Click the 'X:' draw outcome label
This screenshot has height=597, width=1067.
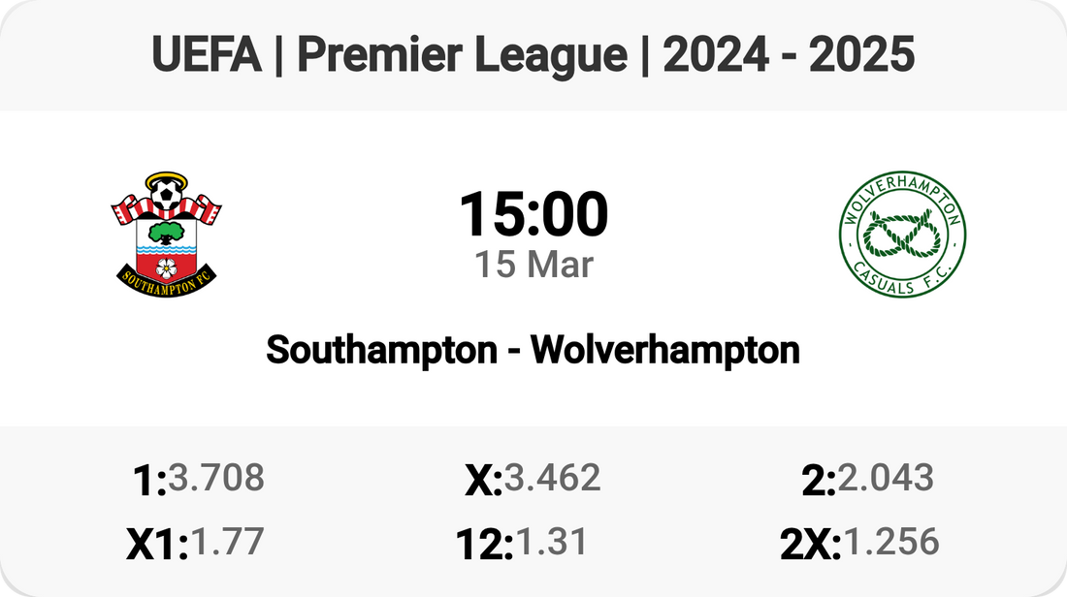pyautogui.click(x=483, y=481)
